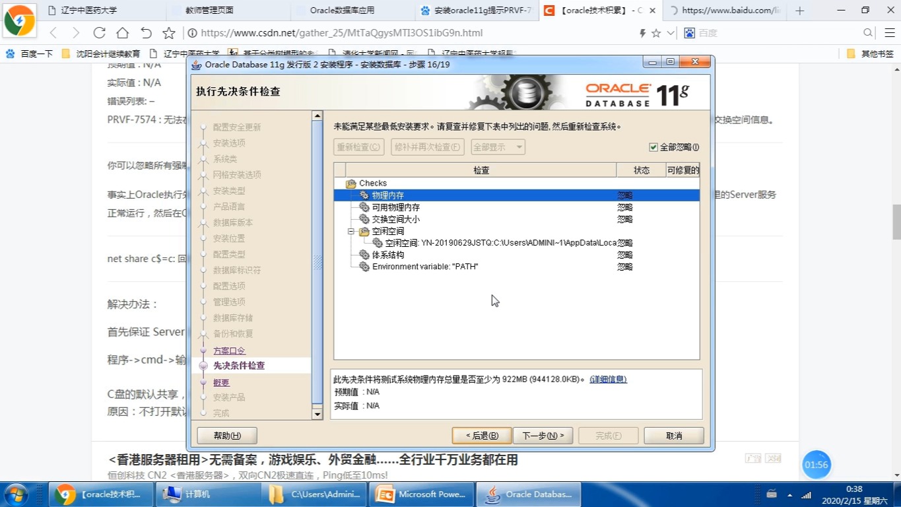
Task: Select the 空闲空间 YN-20190629JSTQ child row
Action: [x=516, y=243]
